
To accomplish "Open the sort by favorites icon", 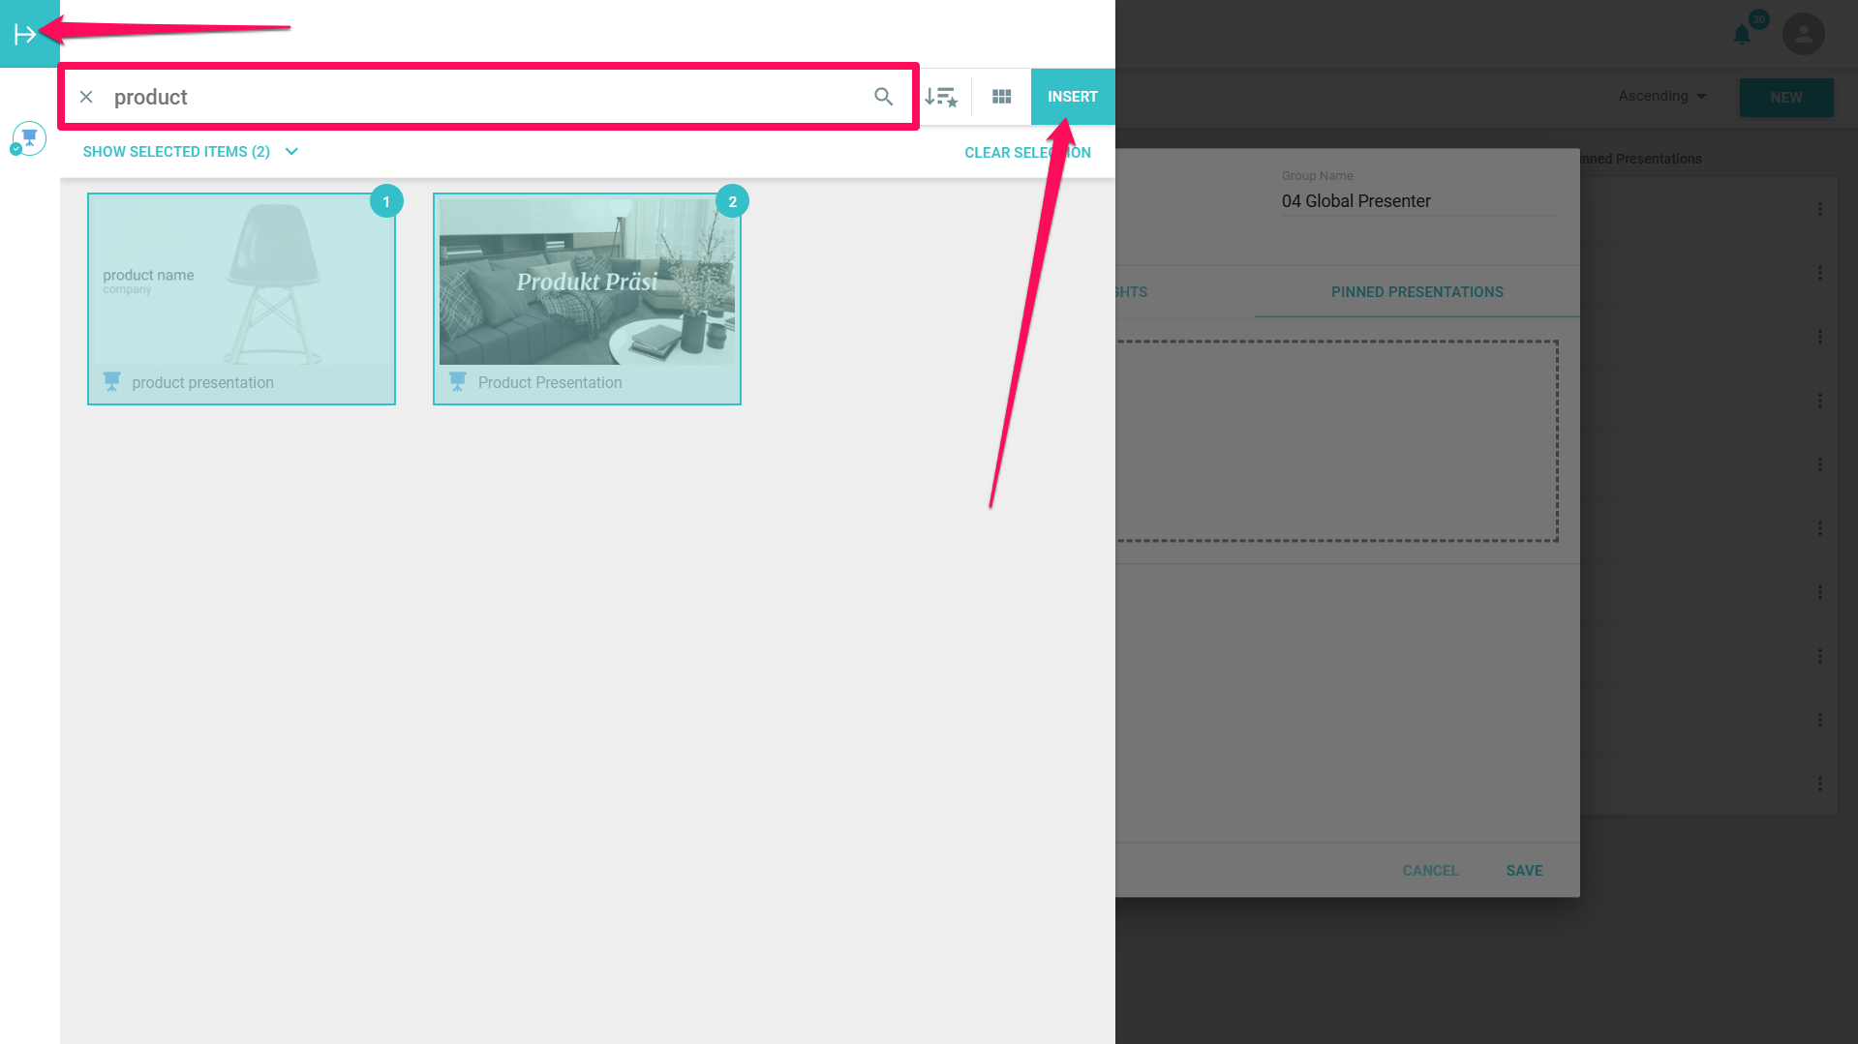I will (940, 97).
